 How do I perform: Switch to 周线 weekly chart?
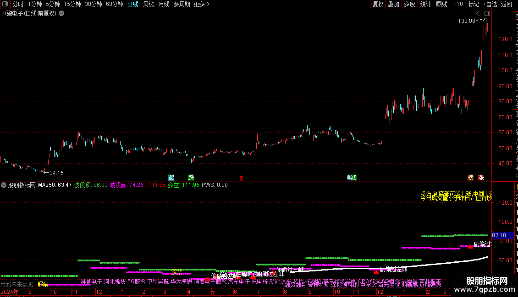[x=149, y=4]
